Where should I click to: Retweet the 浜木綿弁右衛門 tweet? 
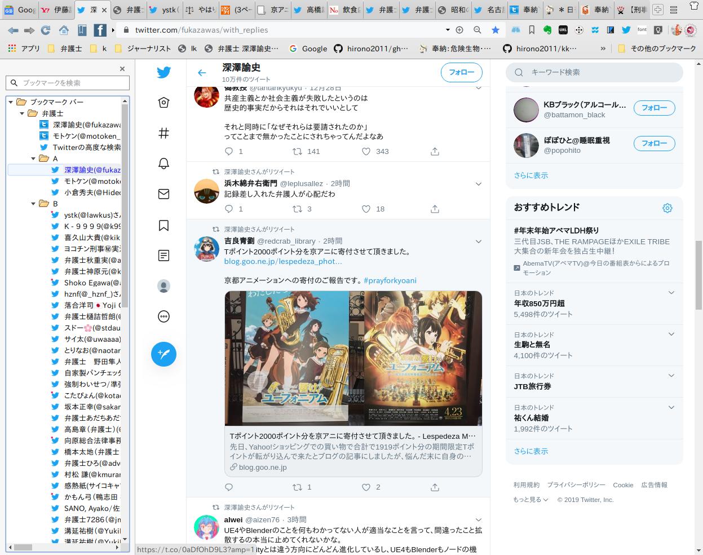pyautogui.click(x=297, y=209)
